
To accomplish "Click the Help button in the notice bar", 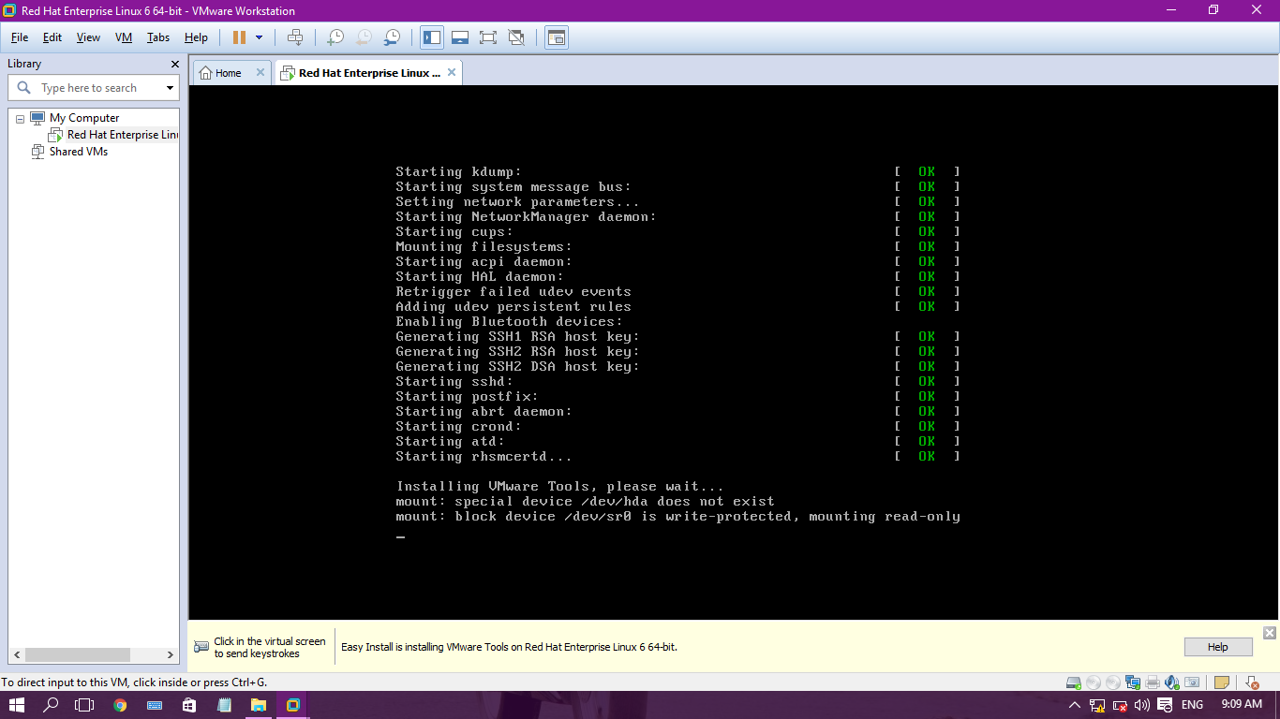I will click(x=1216, y=647).
